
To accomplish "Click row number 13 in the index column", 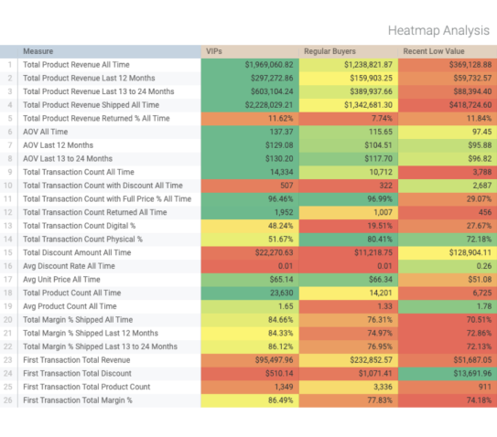I will pyautogui.click(x=9, y=226).
